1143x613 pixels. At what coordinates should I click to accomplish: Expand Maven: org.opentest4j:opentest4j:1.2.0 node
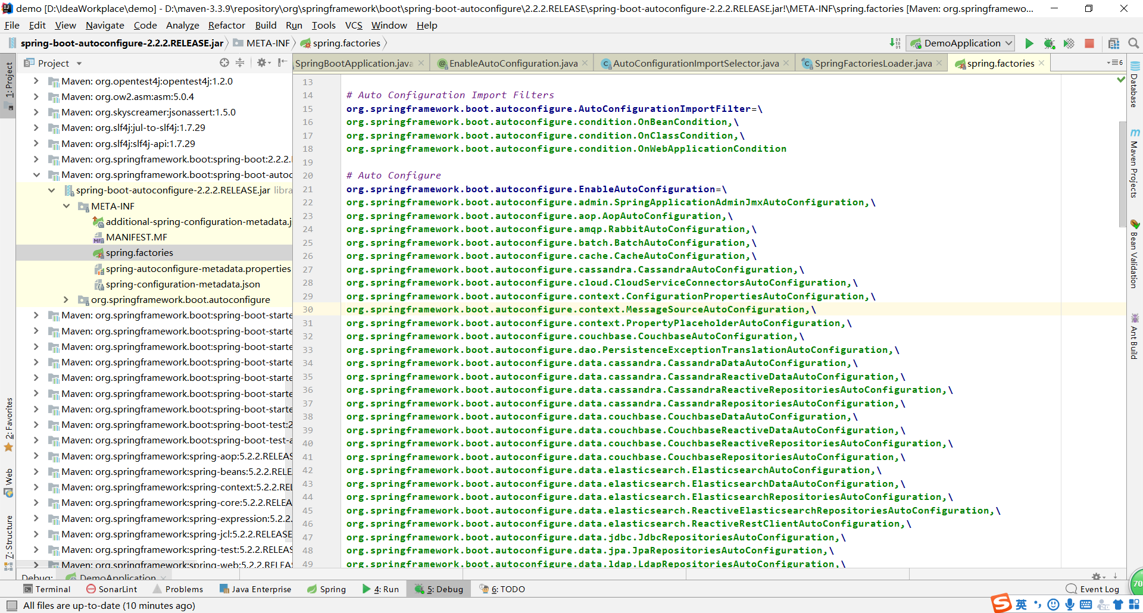(x=36, y=81)
